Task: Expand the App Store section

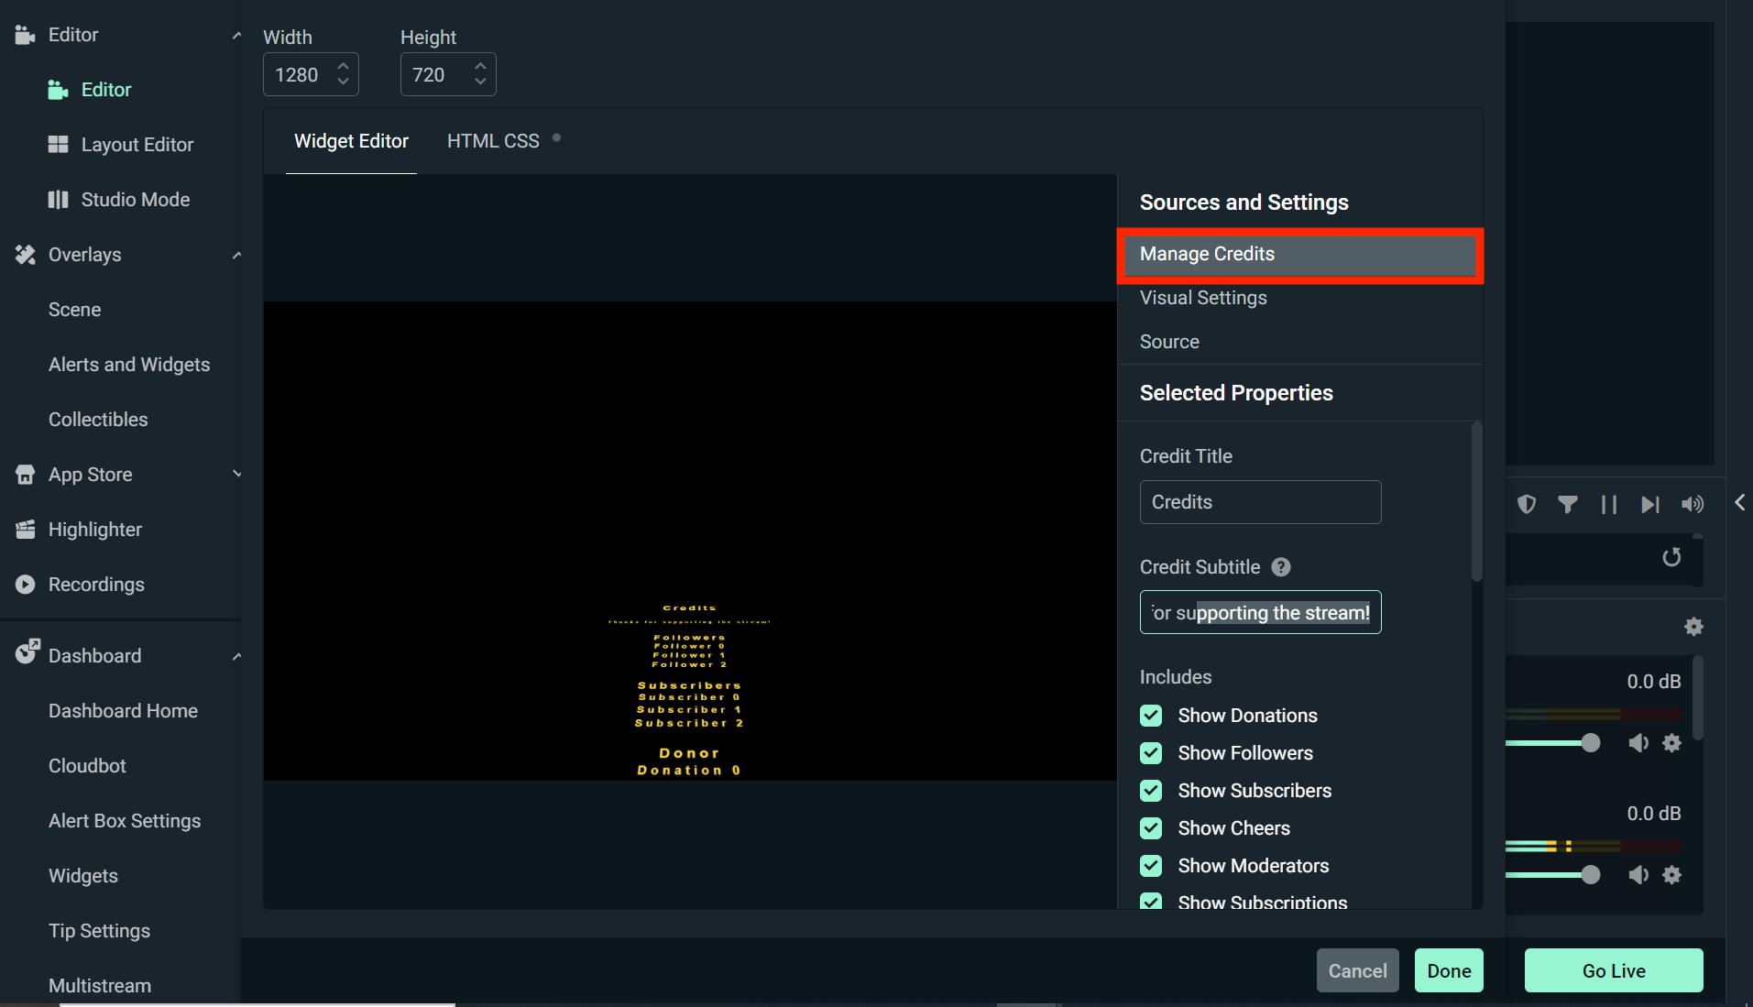Action: [x=236, y=475]
